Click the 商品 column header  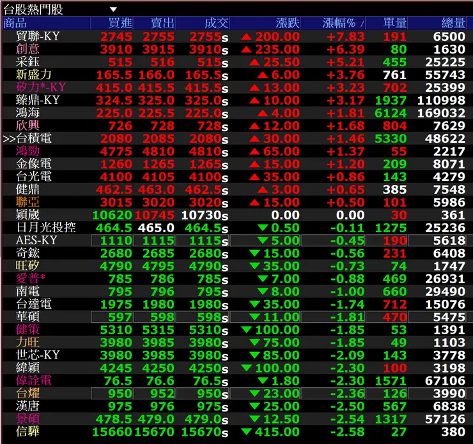(15, 23)
